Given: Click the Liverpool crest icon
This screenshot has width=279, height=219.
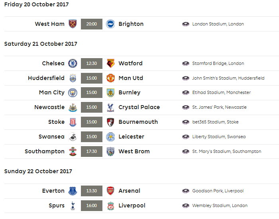Looking at the screenshot, I should [110, 206].
